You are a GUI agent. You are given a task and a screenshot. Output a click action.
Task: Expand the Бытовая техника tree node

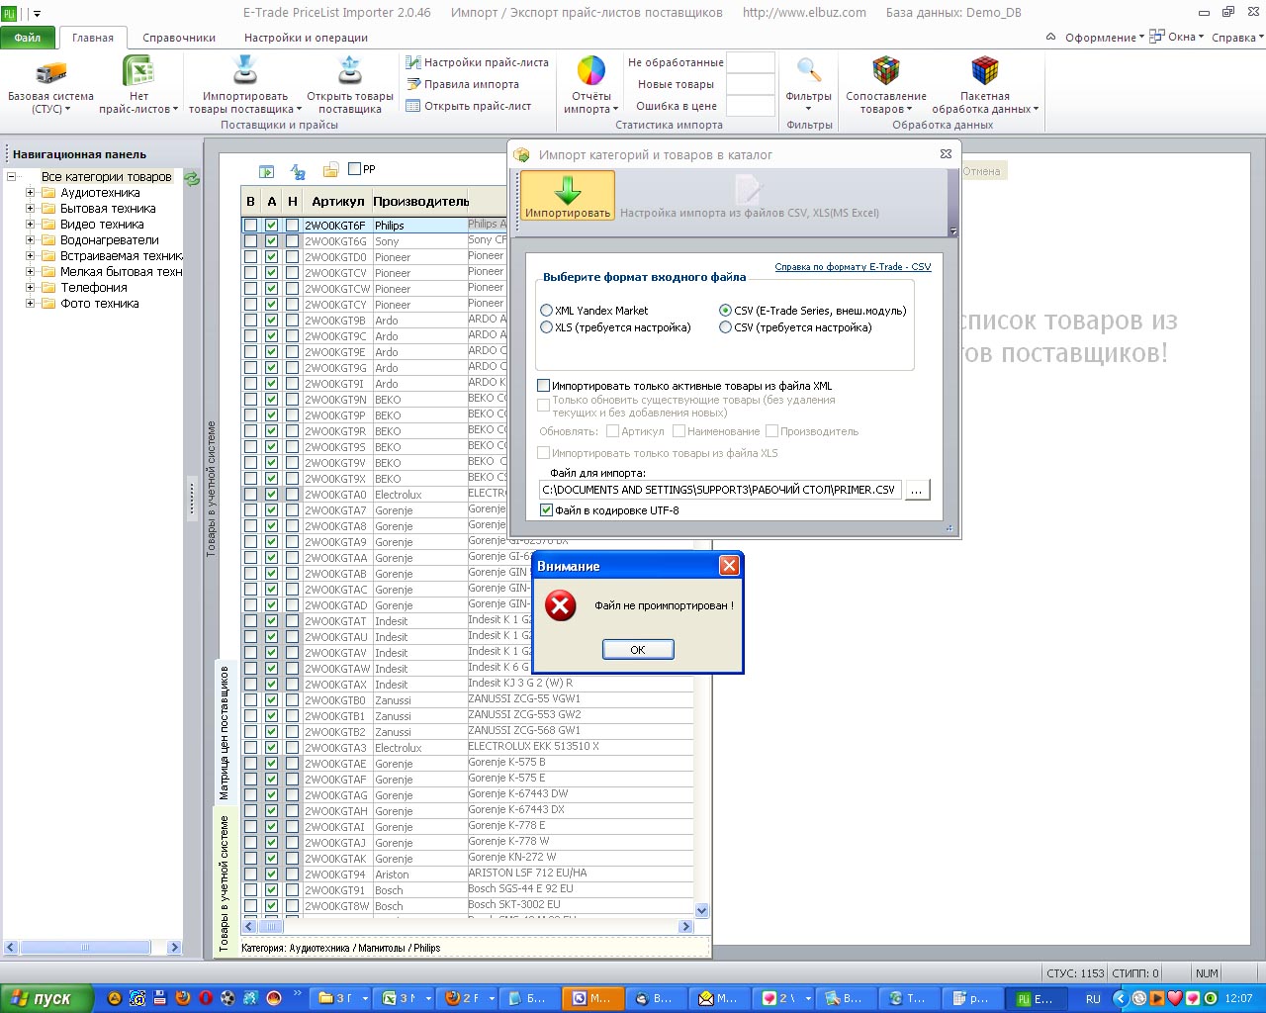[31, 209]
